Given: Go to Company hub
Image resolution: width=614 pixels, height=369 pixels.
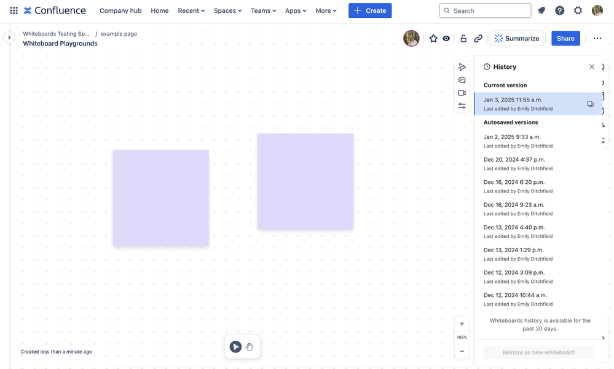Looking at the screenshot, I should 120,10.
